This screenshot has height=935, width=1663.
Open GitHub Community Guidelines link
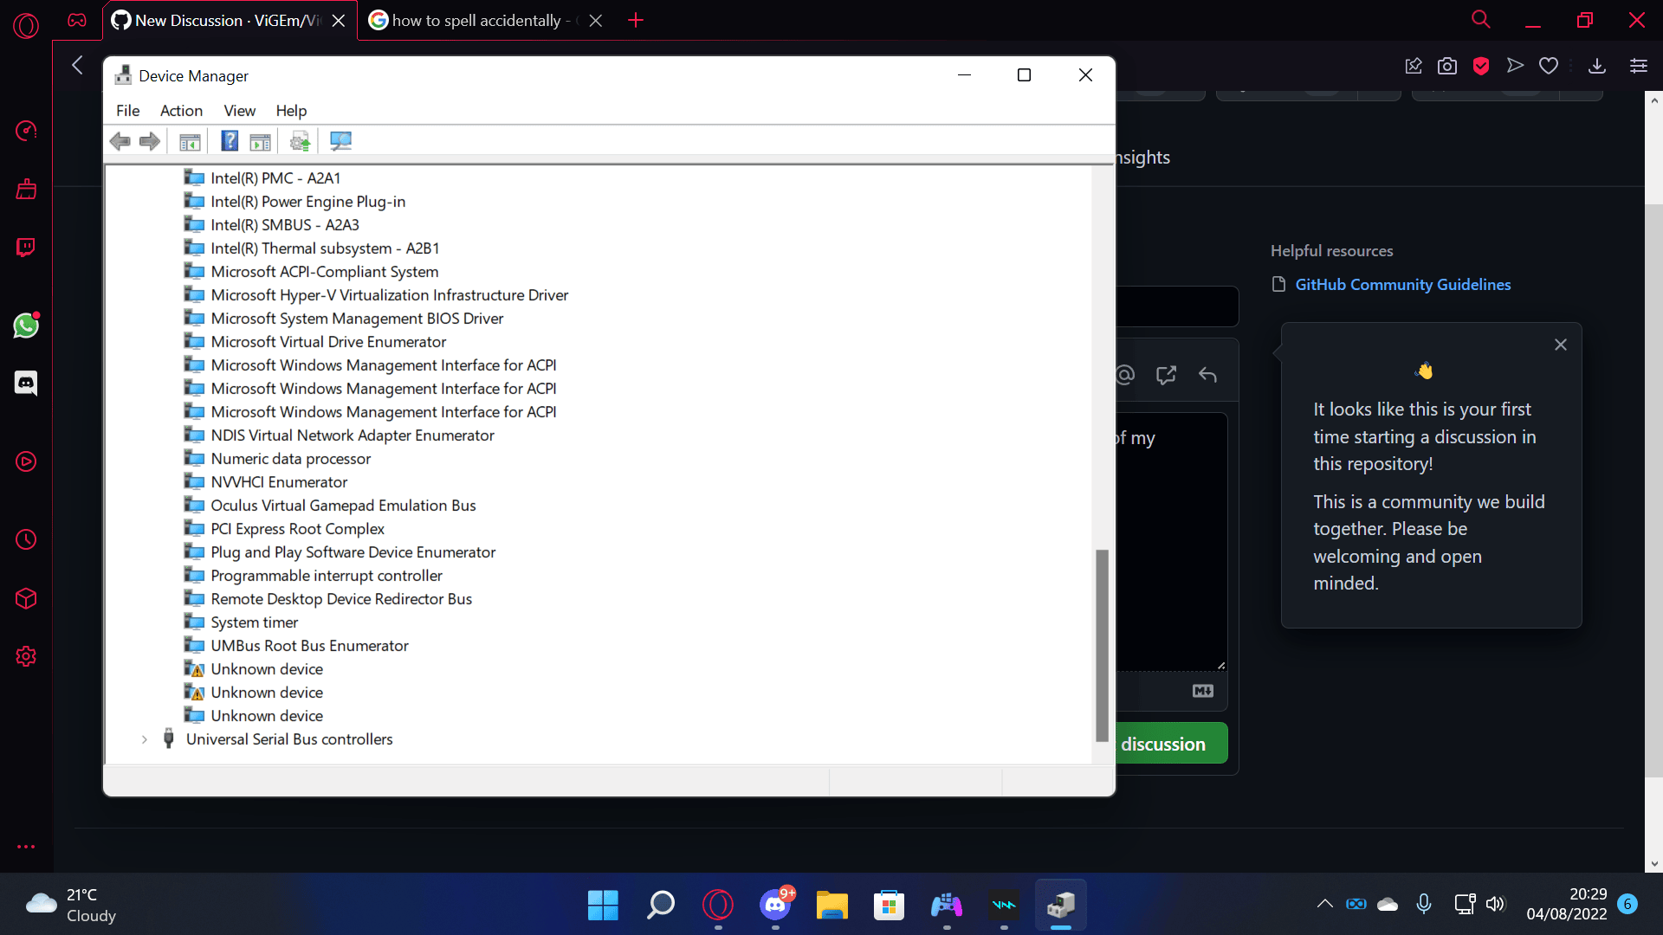(1402, 285)
